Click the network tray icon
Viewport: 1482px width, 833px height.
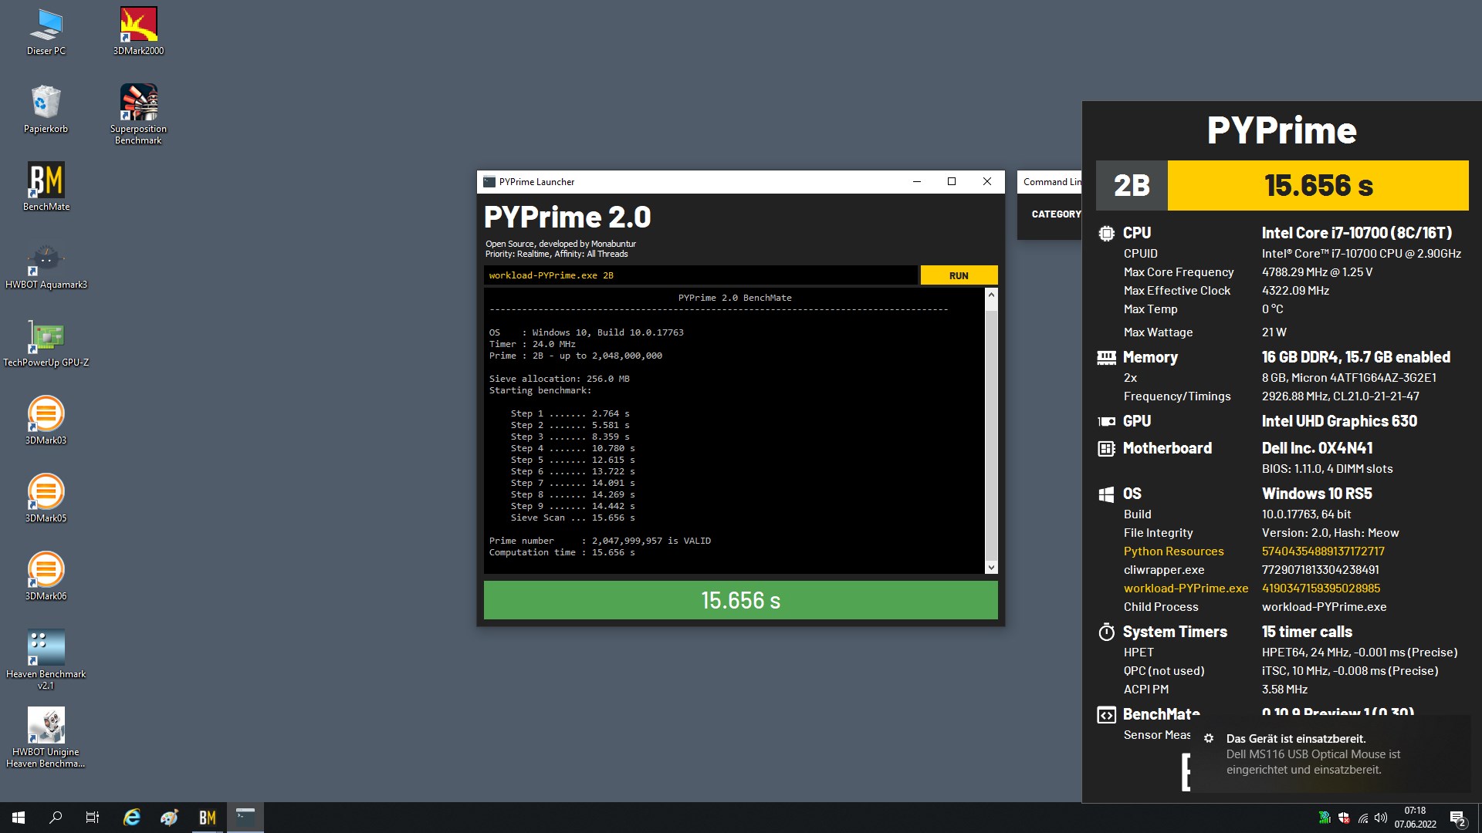1363,818
